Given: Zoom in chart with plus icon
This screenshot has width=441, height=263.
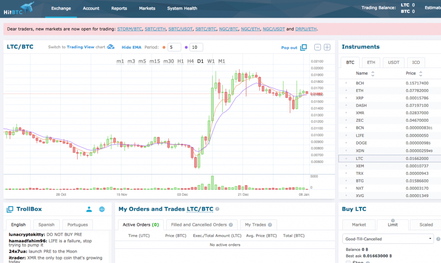Looking at the screenshot, I should tap(327, 47).
